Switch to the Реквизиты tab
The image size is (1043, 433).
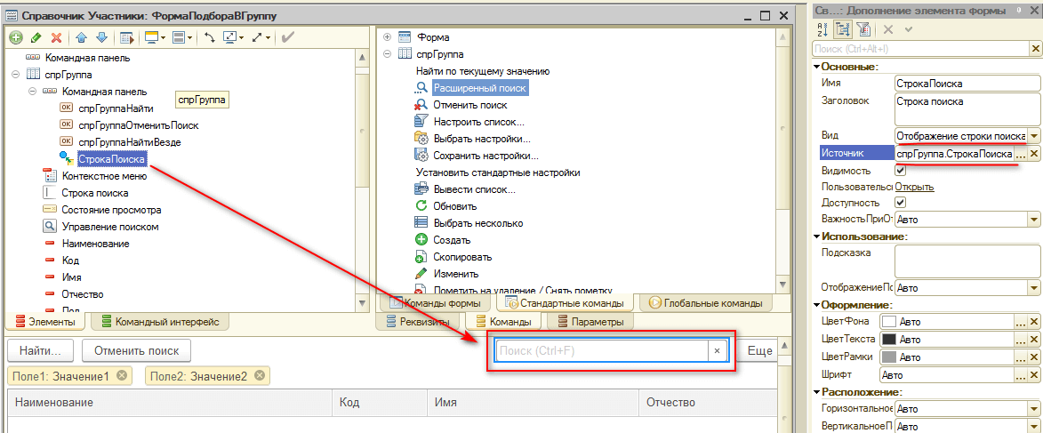418,322
